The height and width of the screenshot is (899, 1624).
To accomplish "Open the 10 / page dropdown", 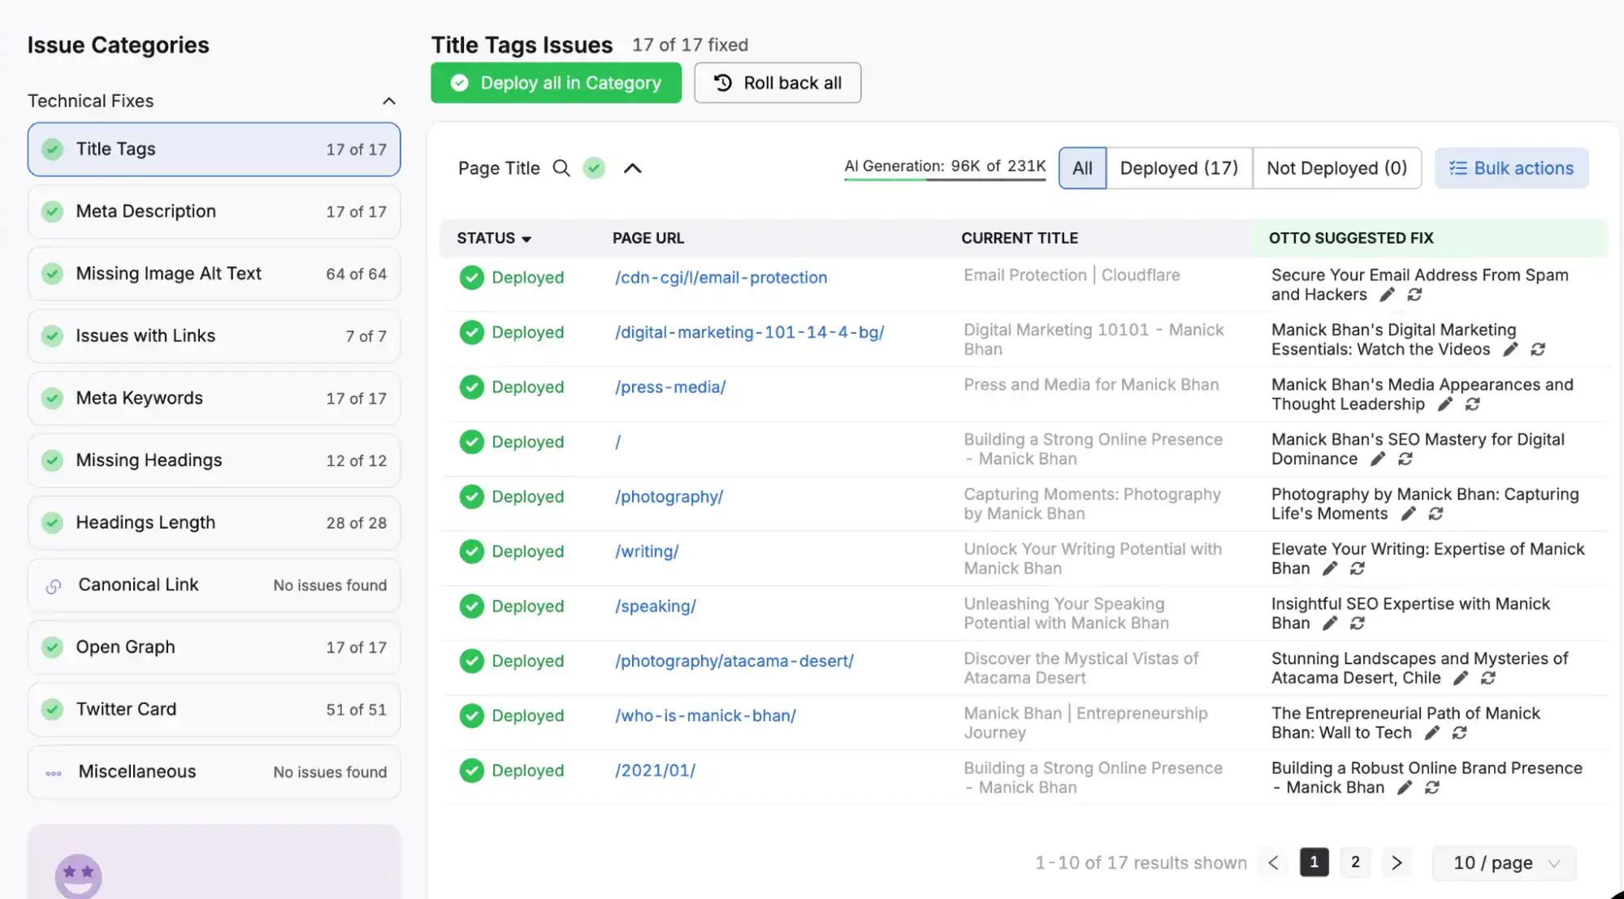I will 1504,862.
